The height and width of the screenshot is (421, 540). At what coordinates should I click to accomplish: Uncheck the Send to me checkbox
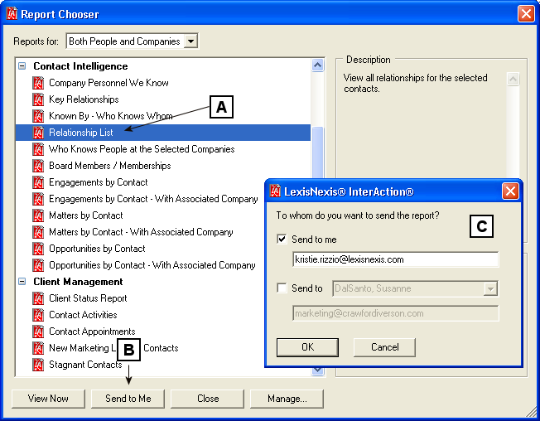[282, 239]
